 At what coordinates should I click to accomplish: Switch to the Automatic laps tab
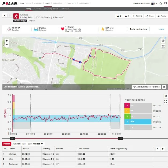coord(19,144)
